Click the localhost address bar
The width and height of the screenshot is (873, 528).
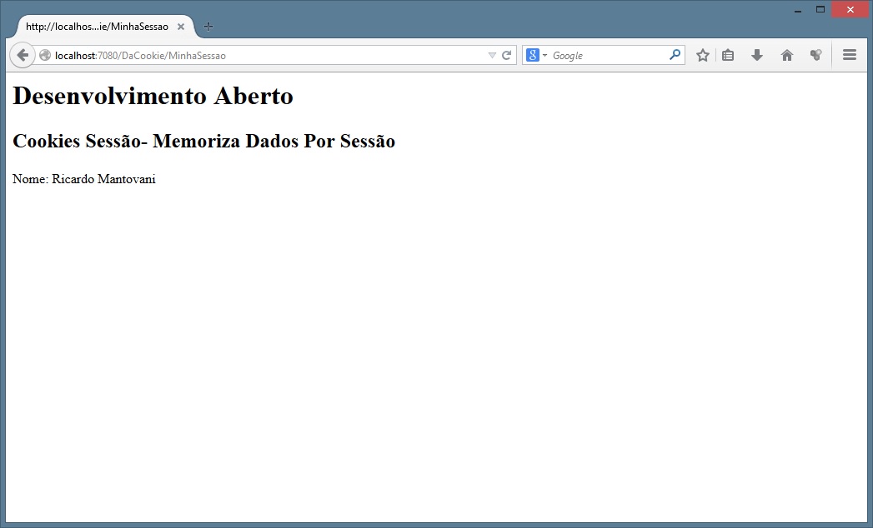(x=267, y=56)
